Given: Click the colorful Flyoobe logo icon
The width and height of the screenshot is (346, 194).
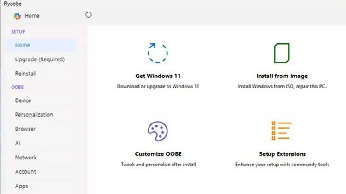Looking at the screenshot, I should [x=17, y=16].
